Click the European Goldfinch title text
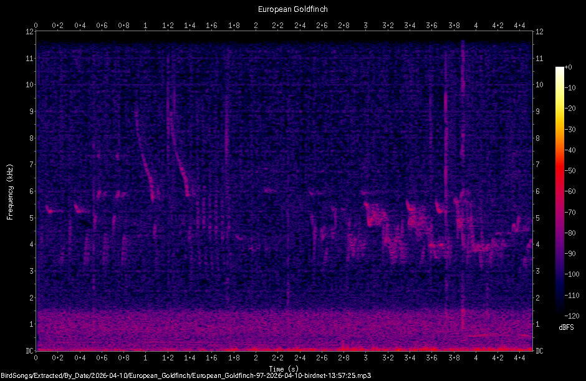 point(292,9)
